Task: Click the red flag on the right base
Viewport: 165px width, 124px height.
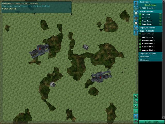Action: click(x=100, y=78)
